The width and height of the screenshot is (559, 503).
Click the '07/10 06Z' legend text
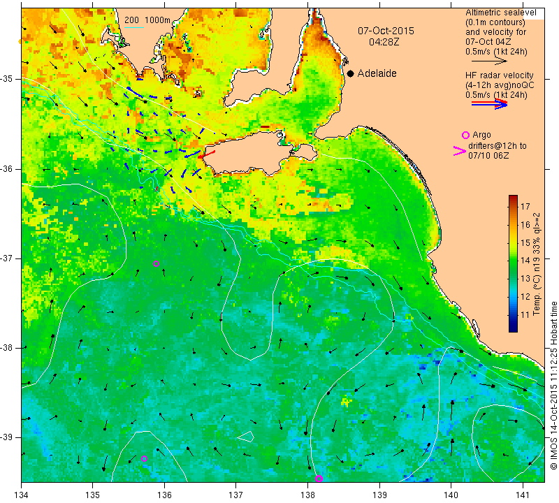[488, 156]
